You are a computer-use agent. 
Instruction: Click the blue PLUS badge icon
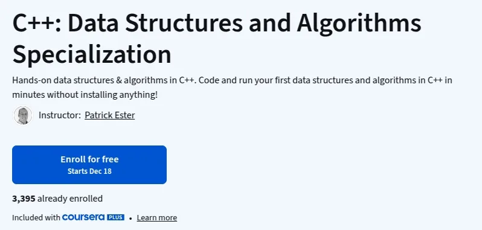[x=115, y=217]
